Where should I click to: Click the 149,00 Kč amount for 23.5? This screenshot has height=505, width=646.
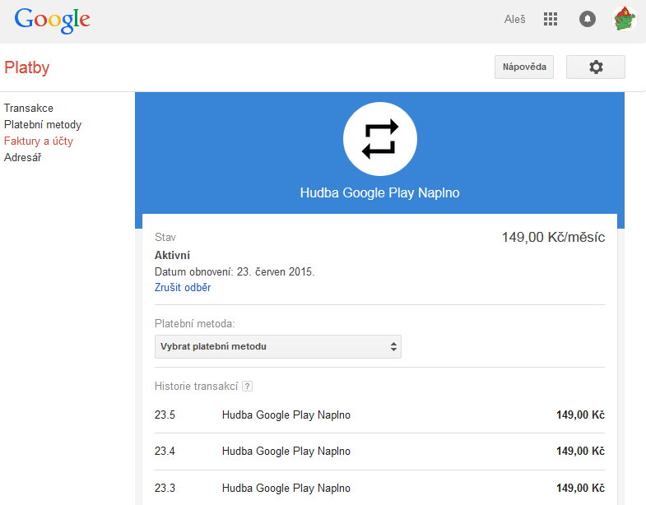pos(580,415)
